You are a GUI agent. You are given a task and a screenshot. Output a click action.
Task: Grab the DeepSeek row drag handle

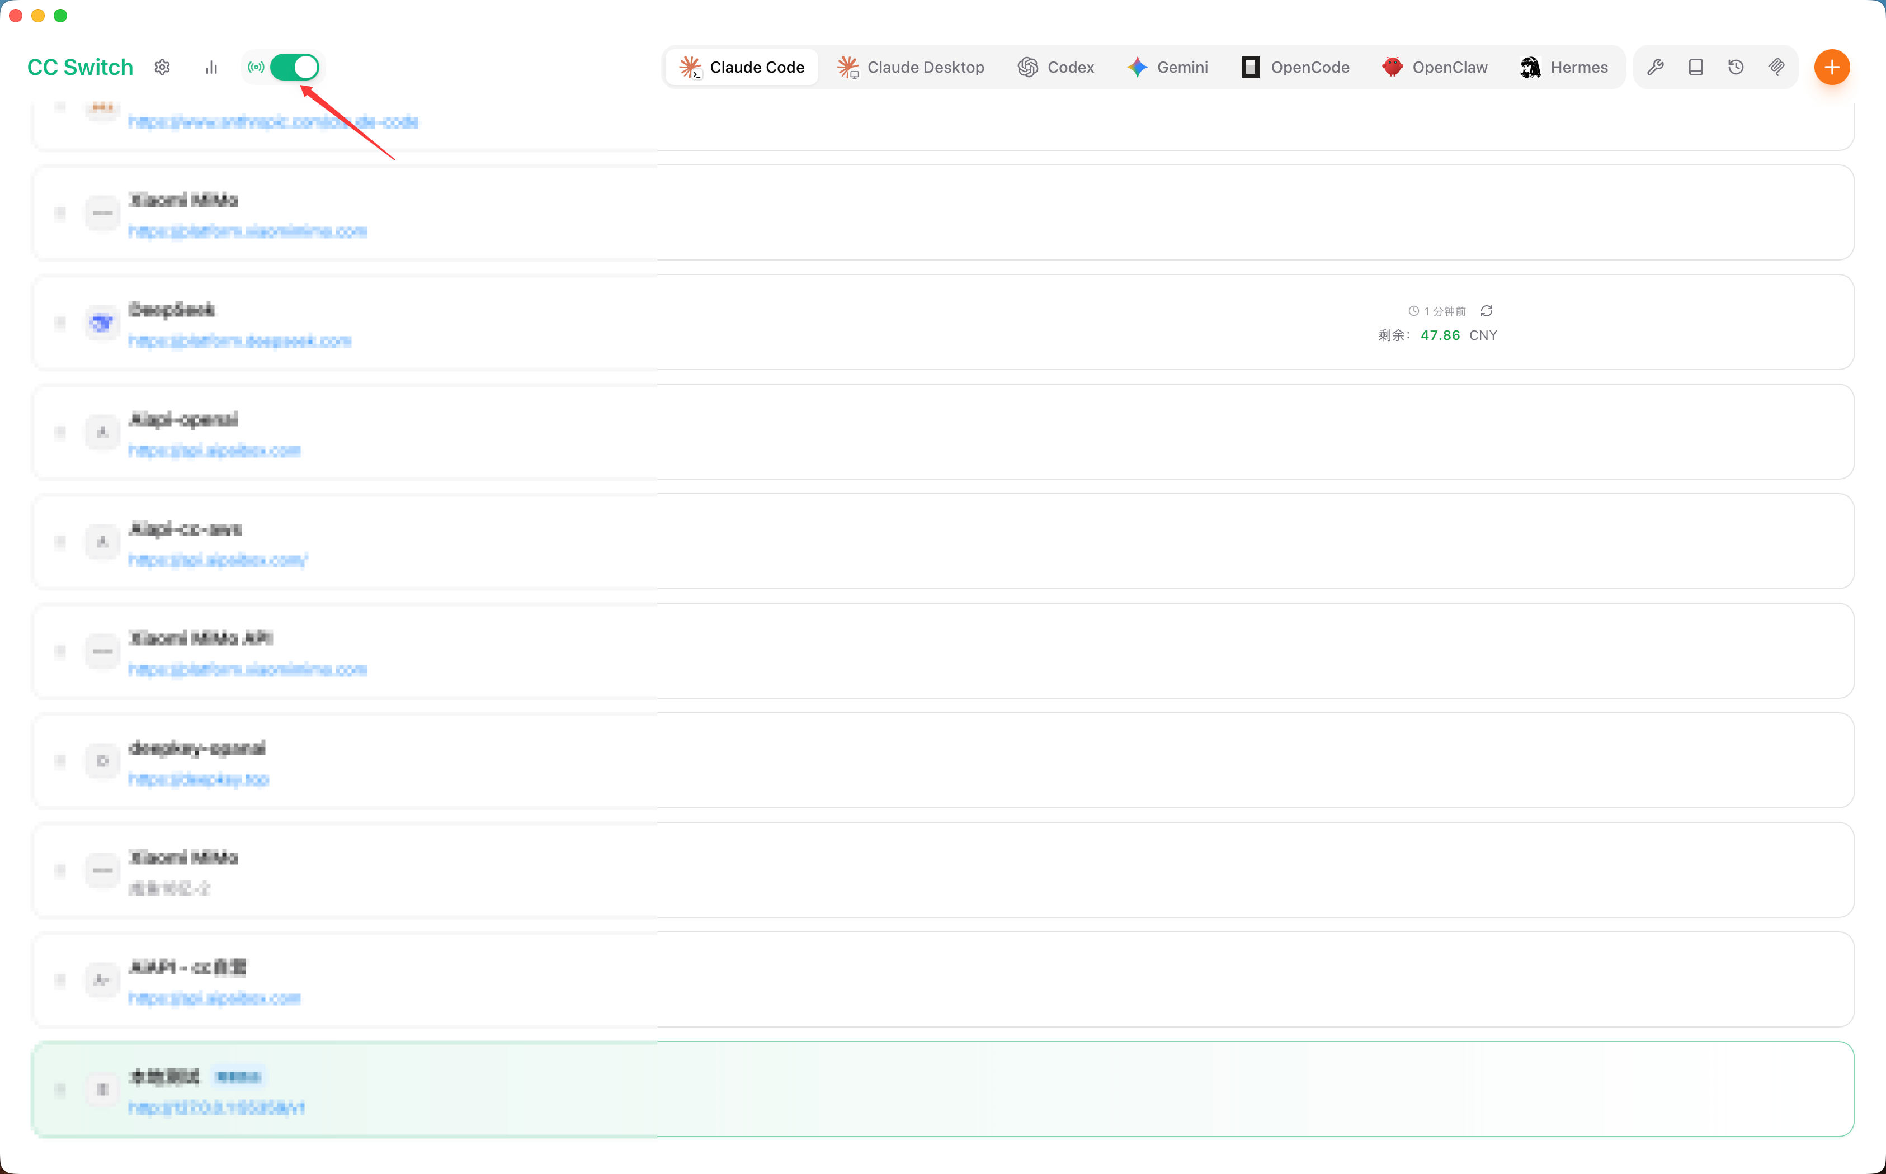coord(60,322)
